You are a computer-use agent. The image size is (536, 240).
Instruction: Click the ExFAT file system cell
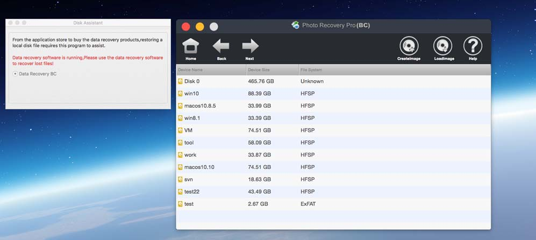(309, 204)
